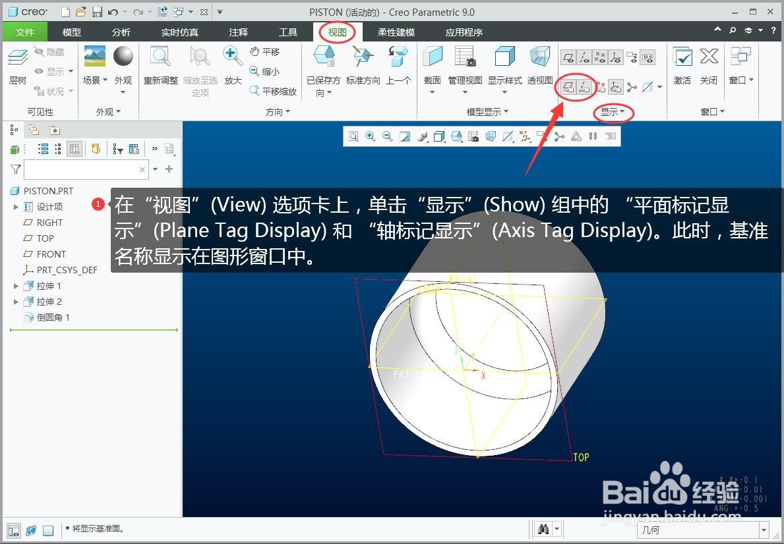This screenshot has width=784, height=544.
Task: Click spin center icon in ribbon Show group
Action: (x=632, y=88)
